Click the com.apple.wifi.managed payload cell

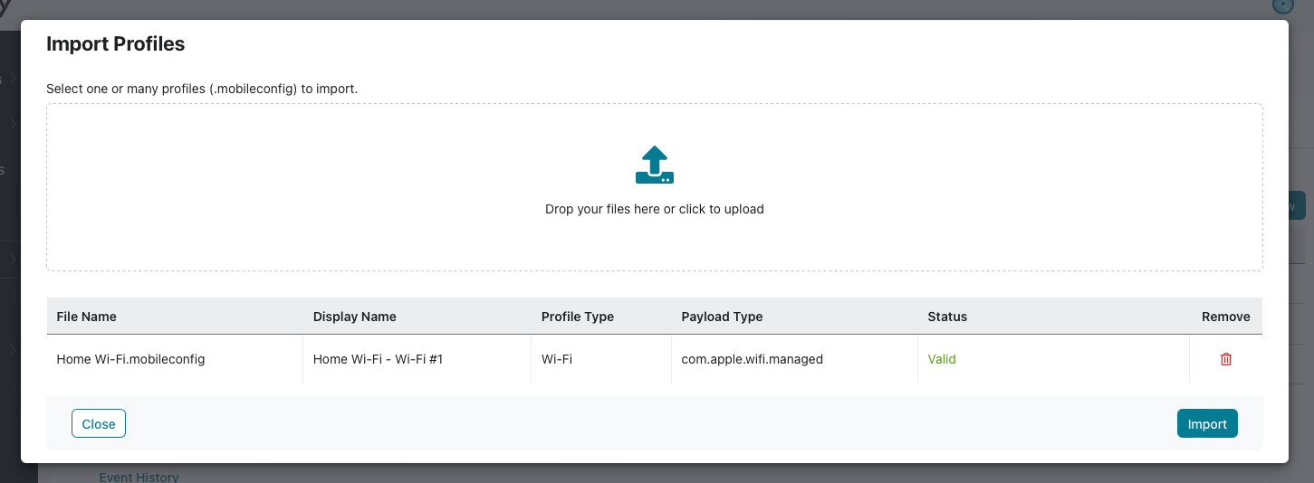coord(753,359)
